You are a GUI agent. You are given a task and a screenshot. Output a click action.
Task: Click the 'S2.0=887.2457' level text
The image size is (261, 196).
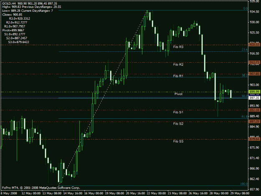pyautogui.click(x=17, y=38)
